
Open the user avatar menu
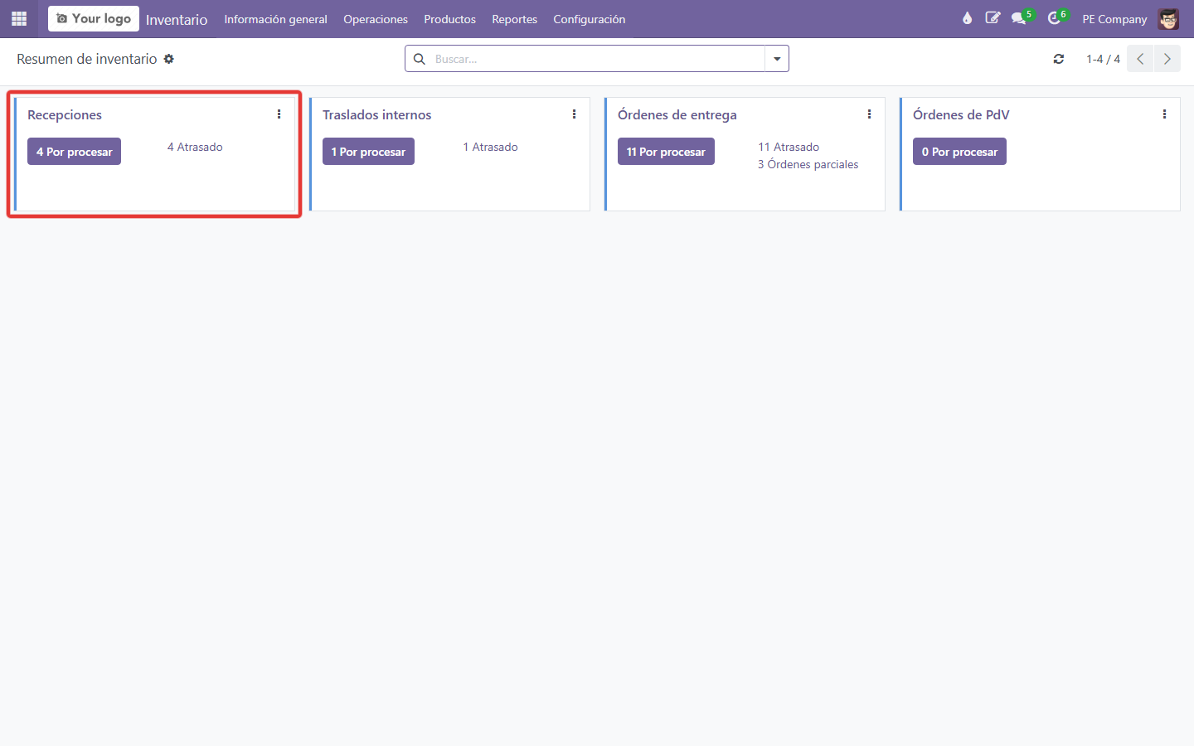1168,19
